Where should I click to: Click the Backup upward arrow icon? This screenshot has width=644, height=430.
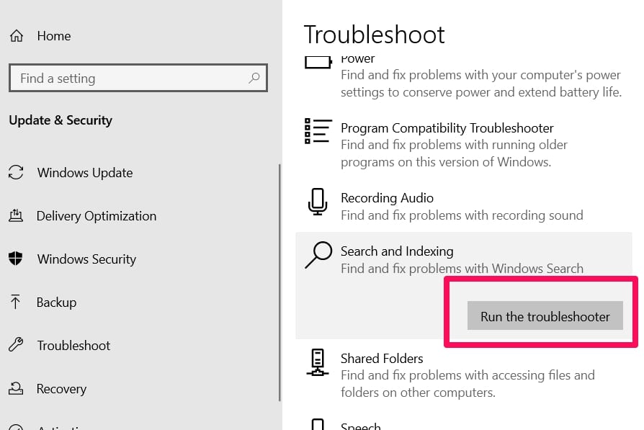pos(15,302)
